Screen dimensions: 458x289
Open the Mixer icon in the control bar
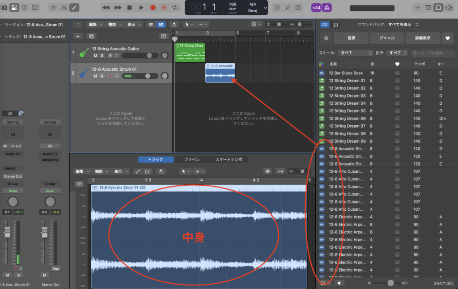point(64,8)
